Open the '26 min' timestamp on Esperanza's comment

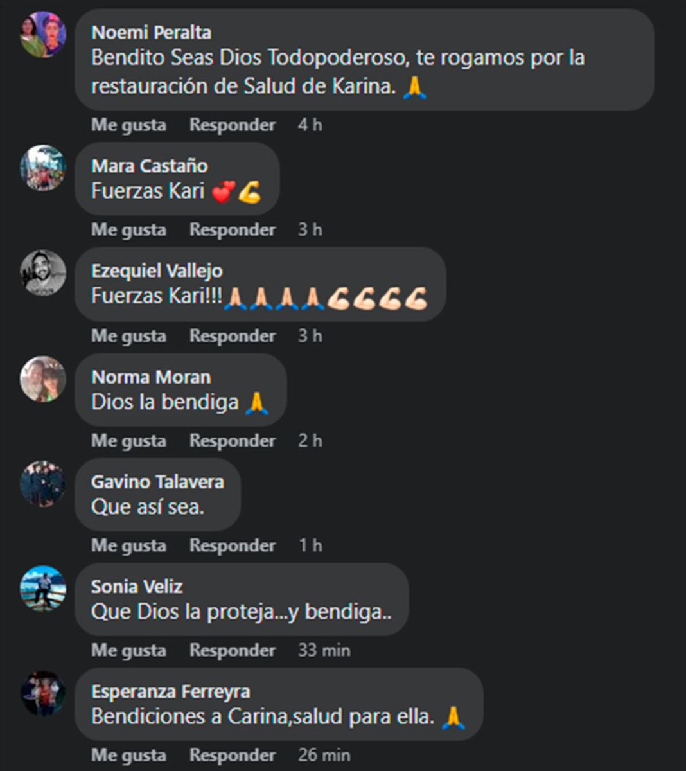pos(324,755)
